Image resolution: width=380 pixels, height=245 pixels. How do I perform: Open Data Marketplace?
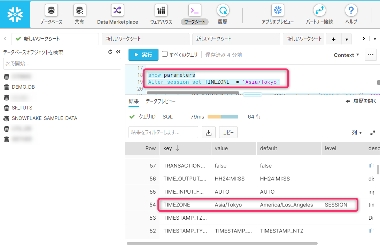tap(117, 15)
